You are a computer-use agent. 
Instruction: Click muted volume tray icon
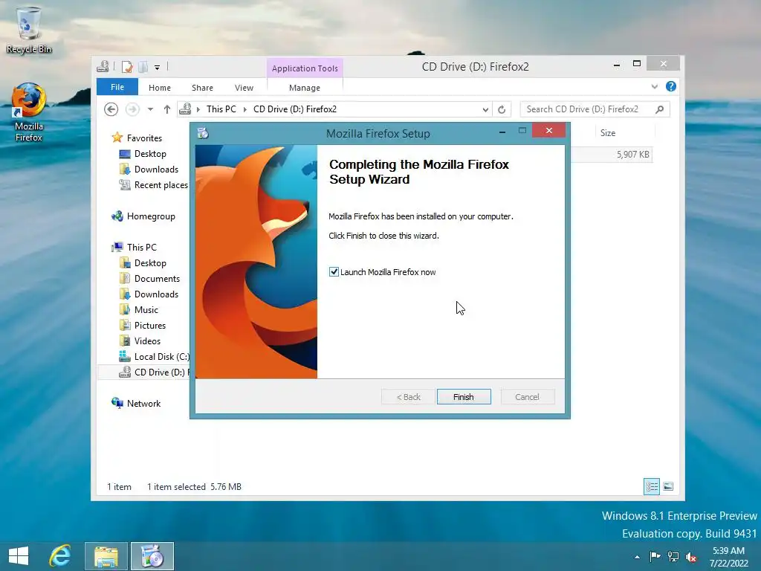[691, 557]
